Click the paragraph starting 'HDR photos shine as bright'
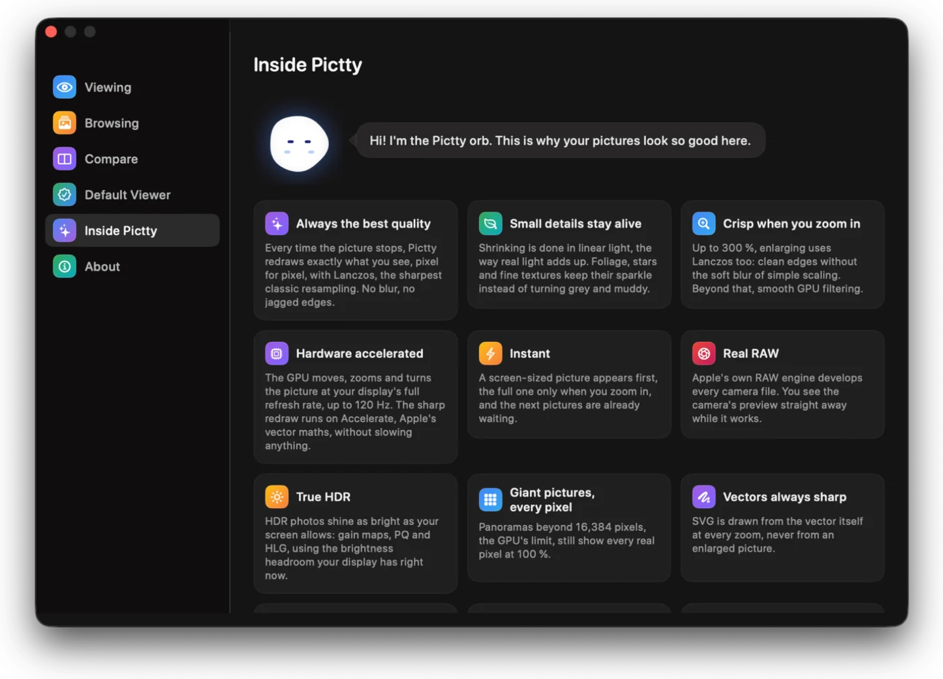This screenshot has width=943, height=679. click(352, 548)
